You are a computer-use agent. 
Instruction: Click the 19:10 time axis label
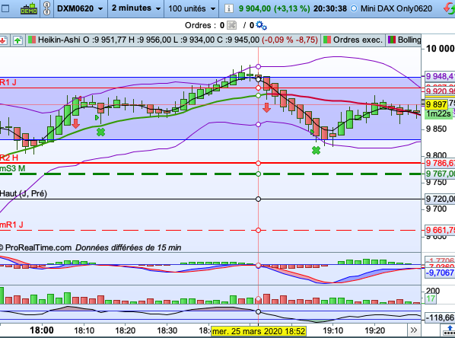pos(332,330)
